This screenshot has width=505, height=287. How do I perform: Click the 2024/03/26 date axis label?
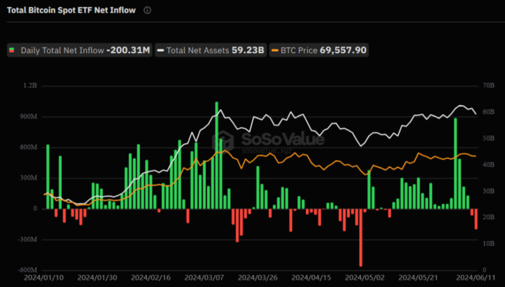click(258, 277)
